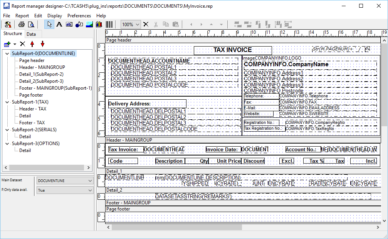Move structure item up with red arrow
Viewport: 388px width, 239px height.
point(32,44)
